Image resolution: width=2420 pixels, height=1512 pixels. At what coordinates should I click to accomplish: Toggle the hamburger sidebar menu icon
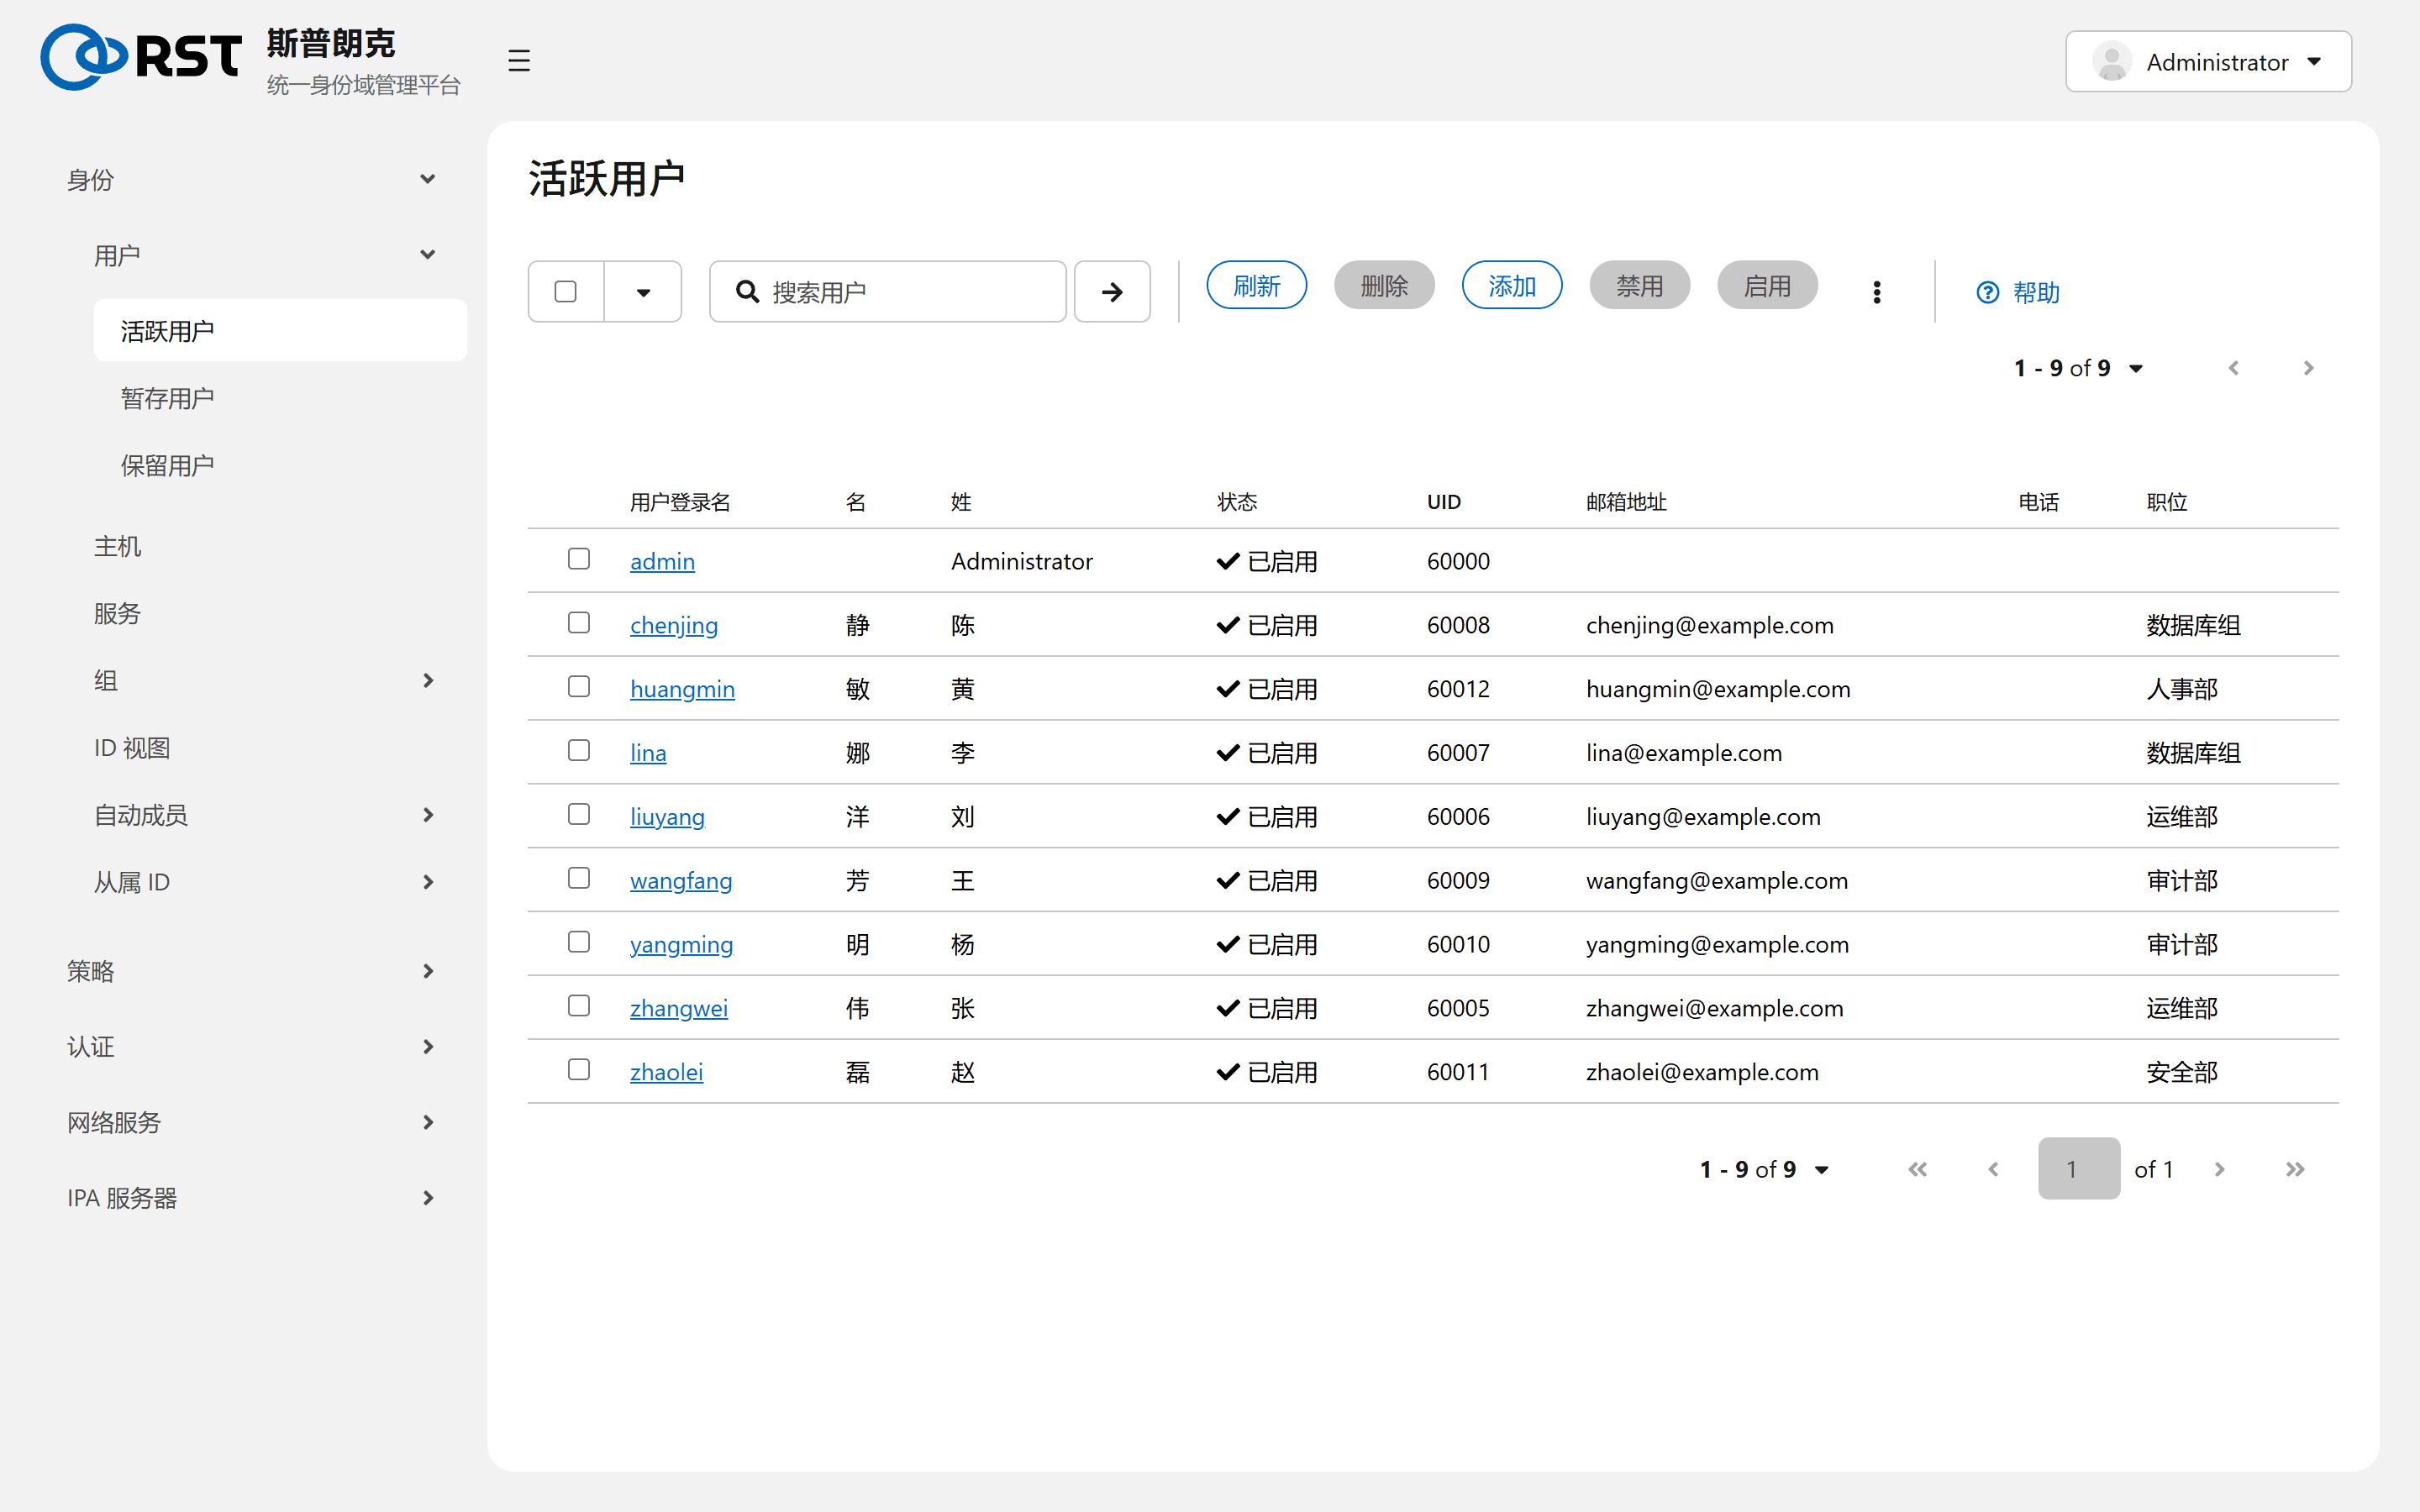[x=518, y=61]
